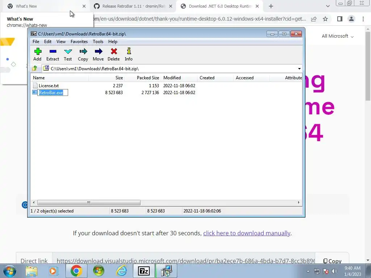Screen dimensions: 371x278
Task: Open the taskbar clock showing 9:40 AM
Action: tap(353, 271)
